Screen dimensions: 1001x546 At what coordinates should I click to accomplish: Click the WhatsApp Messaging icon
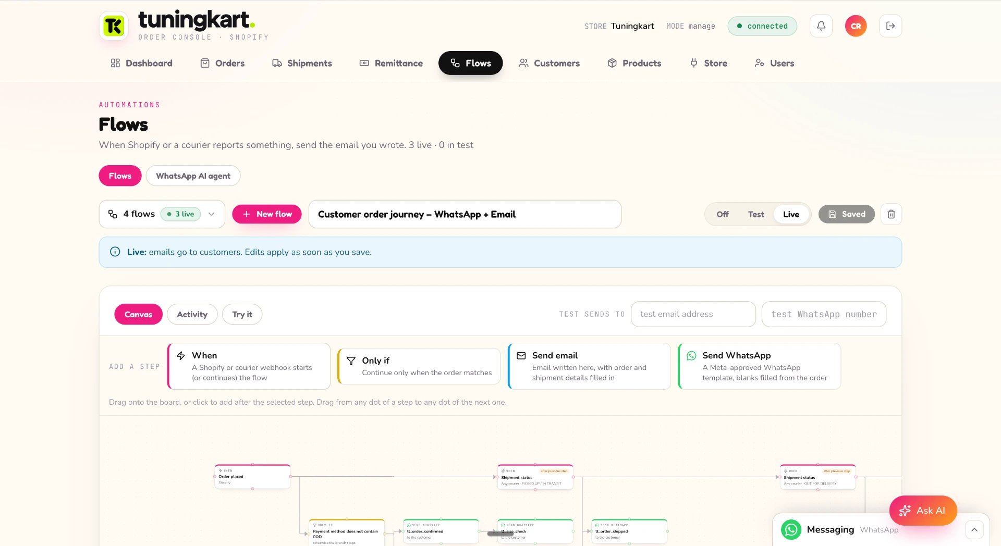click(791, 529)
